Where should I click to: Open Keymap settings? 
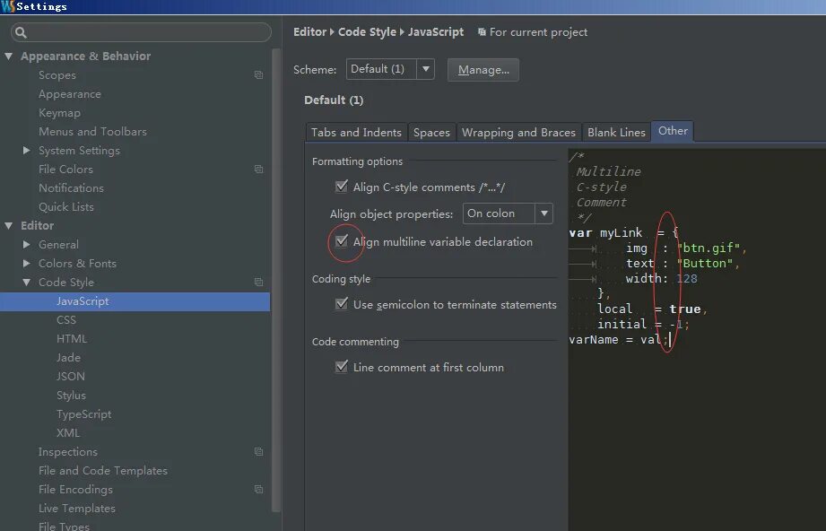(x=59, y=113)
